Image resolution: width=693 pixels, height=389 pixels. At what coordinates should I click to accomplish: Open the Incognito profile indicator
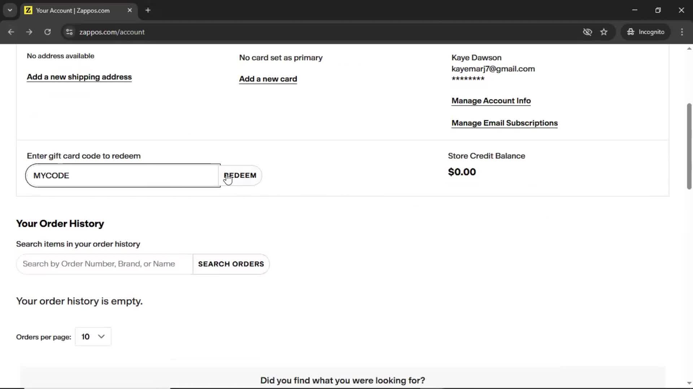point(646,32)
